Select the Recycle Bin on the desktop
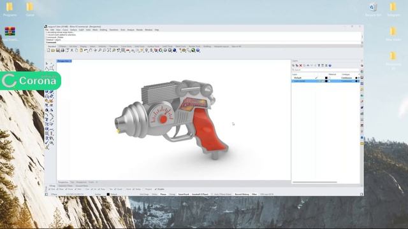408x229 pixels. (x=372, y=10)
